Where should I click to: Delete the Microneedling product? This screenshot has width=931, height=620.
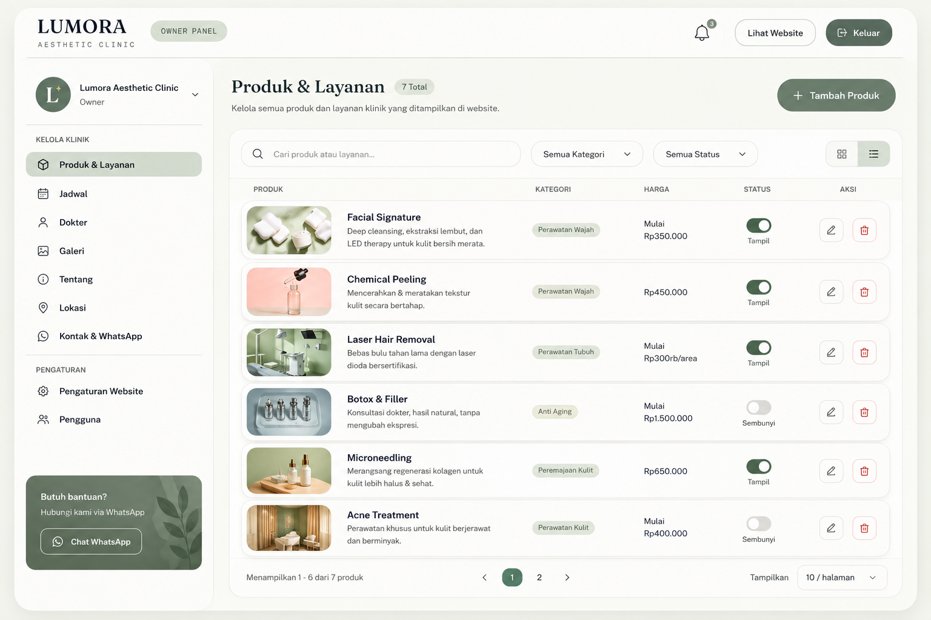[864, 471]
